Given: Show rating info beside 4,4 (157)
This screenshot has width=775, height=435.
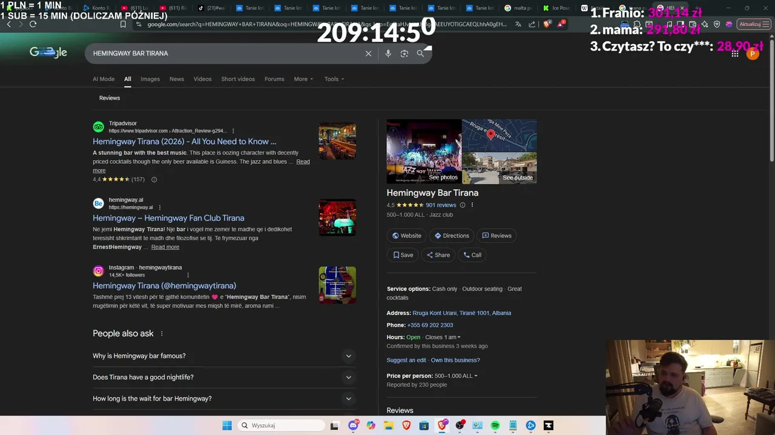Looking at the screenshot, I should (154, 179).
